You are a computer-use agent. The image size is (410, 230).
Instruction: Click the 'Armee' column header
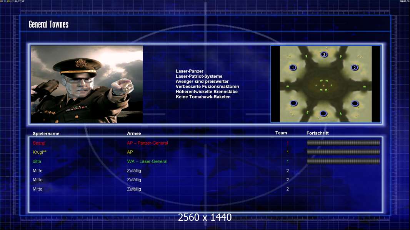coord(134,133)
